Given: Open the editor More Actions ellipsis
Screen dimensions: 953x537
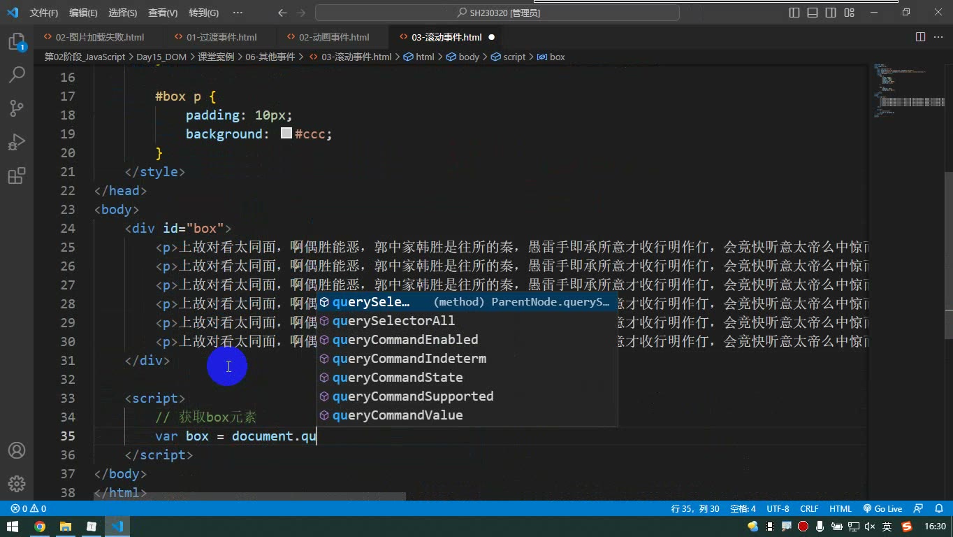Looking at the screenshot, I should [x=939, y=37].
